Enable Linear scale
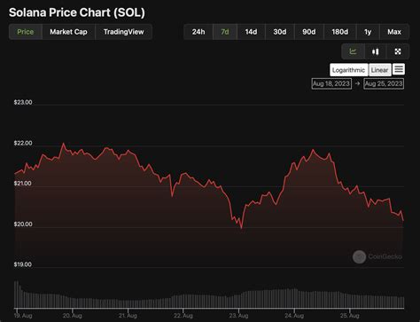This screenshot has width=420, height=322. click(x=380, y=70)
